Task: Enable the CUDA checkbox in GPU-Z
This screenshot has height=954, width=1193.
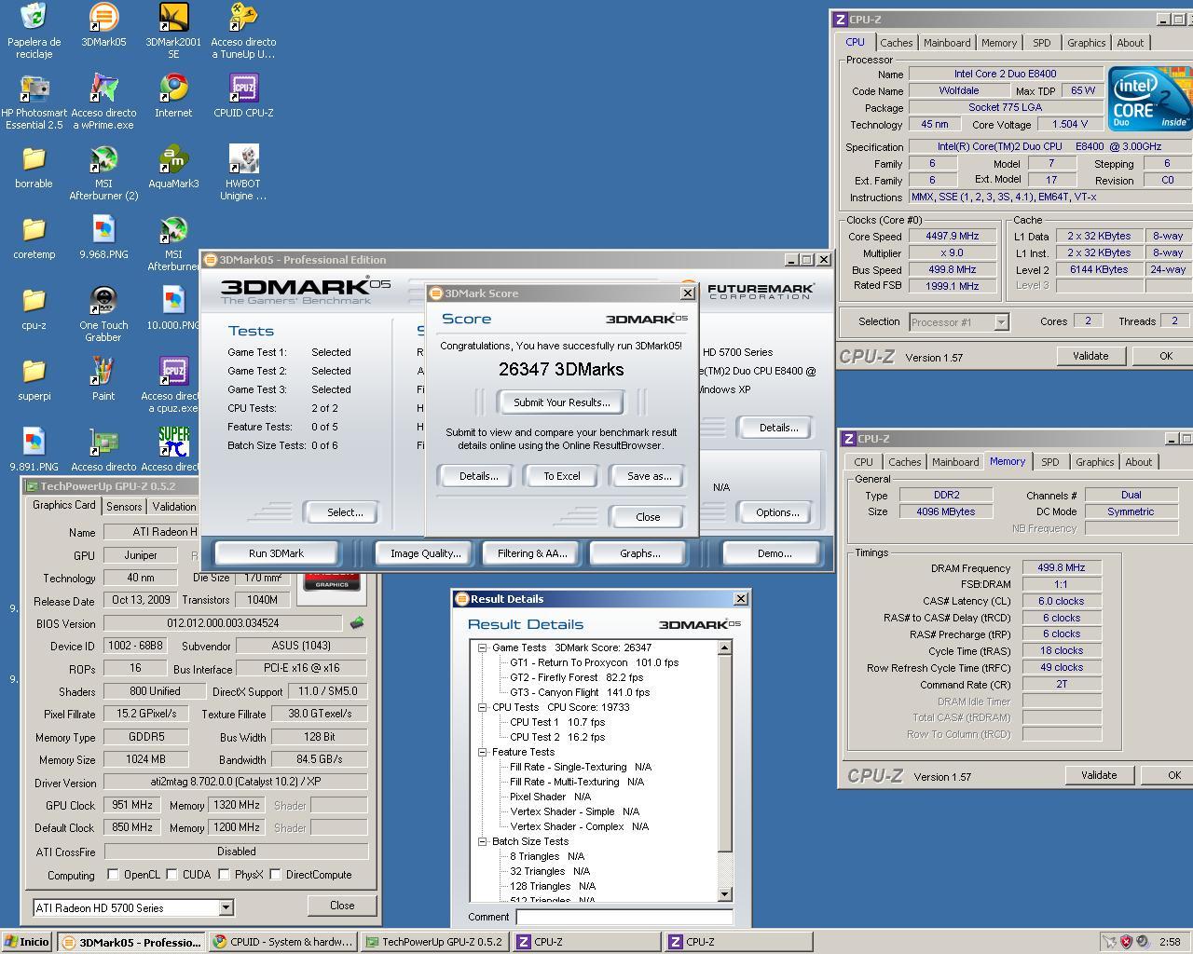Action: coord(171,875)
